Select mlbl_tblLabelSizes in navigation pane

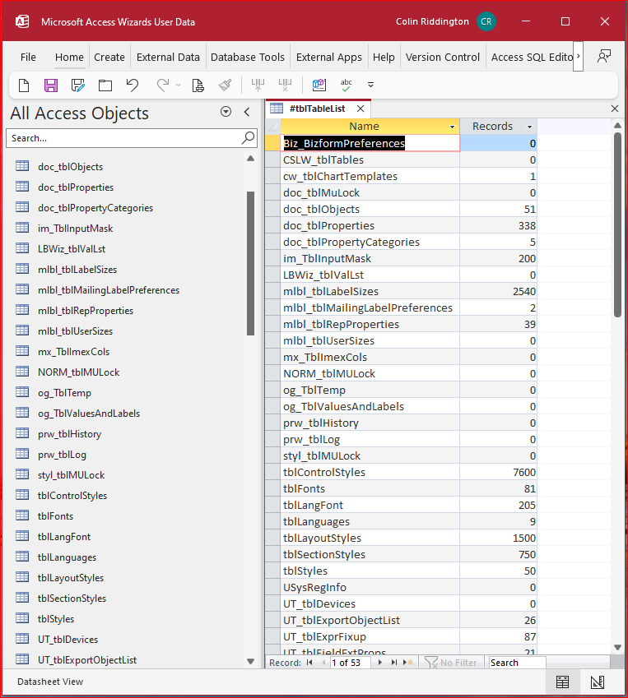coord(77,270)
